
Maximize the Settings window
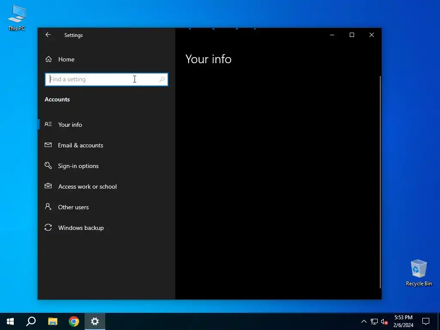pyautogui.click(x=352, y=35)
